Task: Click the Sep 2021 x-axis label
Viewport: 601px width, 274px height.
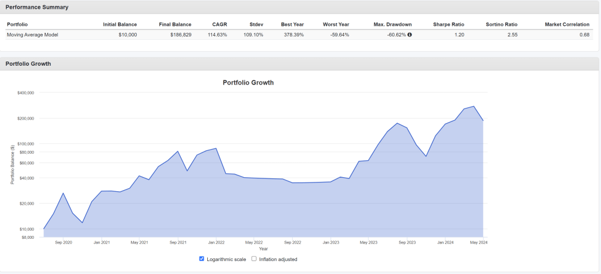Action: click(178, 242)
